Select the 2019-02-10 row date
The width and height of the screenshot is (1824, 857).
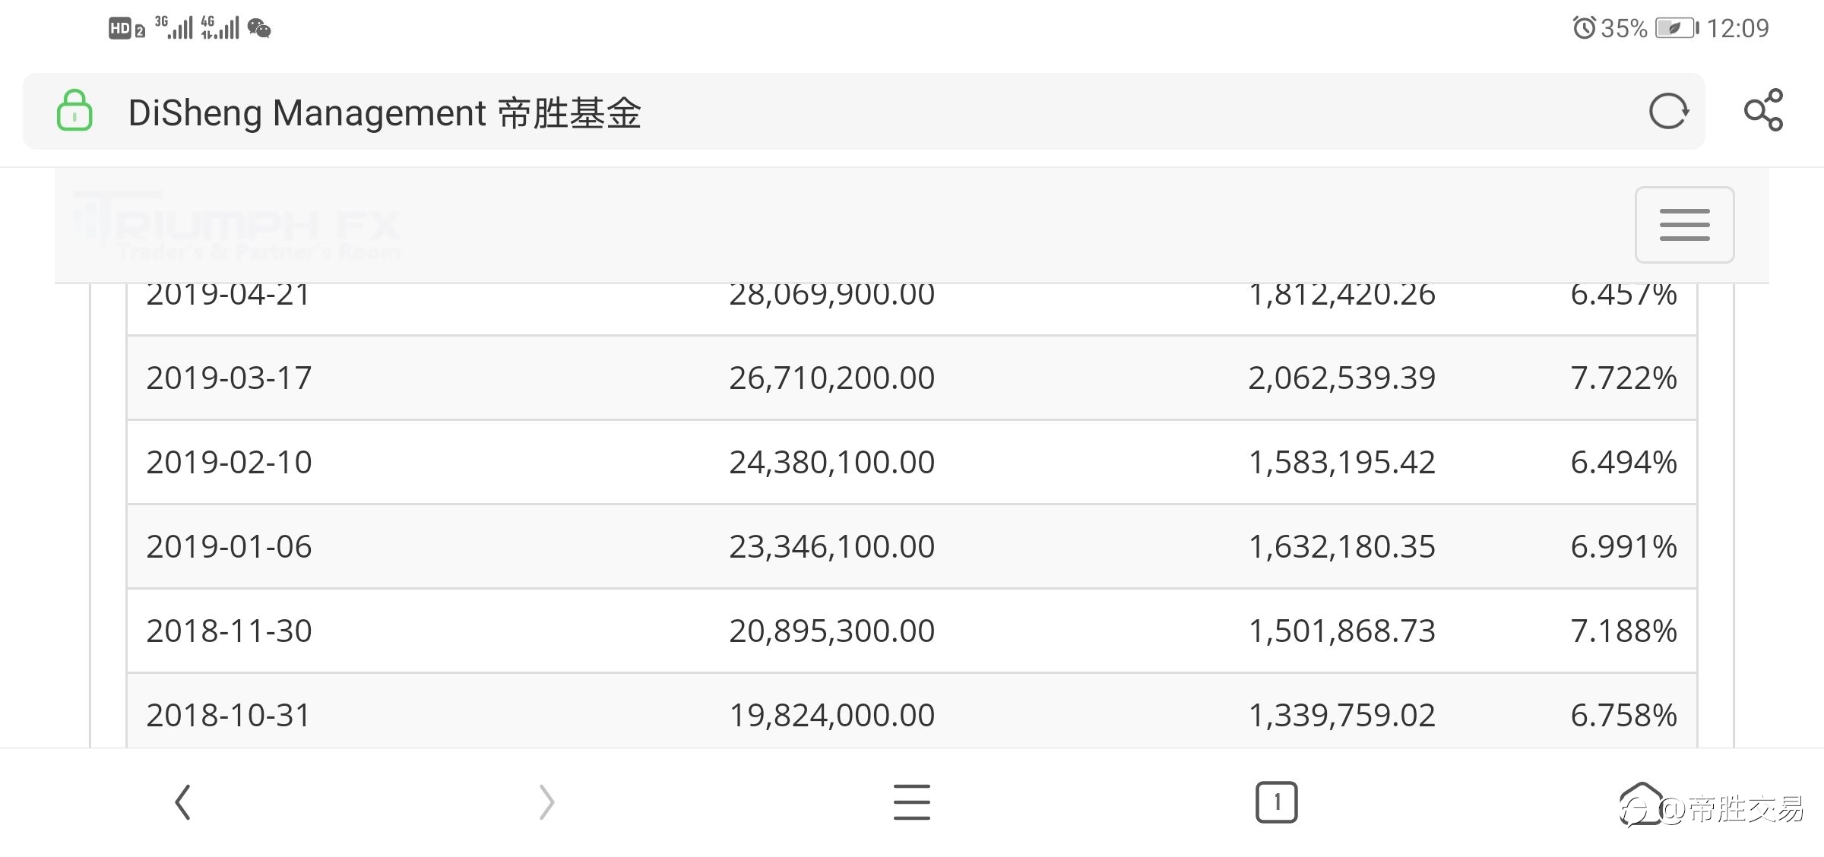tap(229, 463)
